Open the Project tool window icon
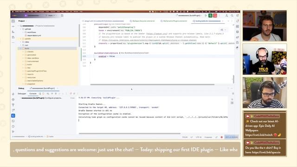Viewport: 297px width, 167px height. (13, 21)
